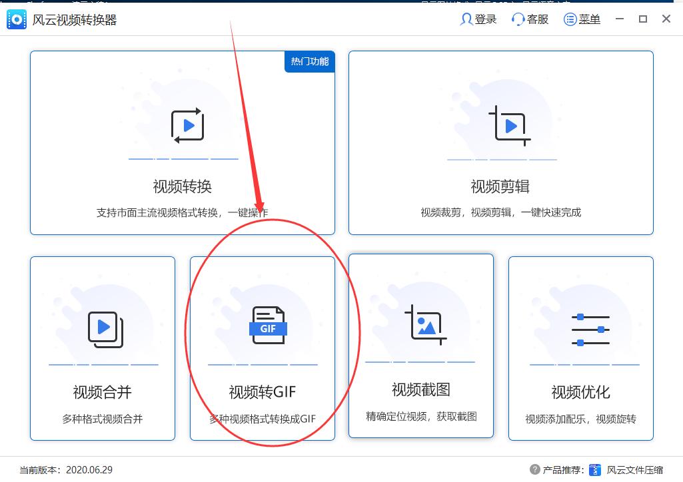Click the 风云视频转换器 app logo icon
This screenshot has width=683, height=482.
pos(17,19)
